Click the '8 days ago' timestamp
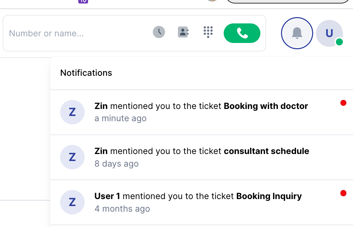The height and width of the screenshot is (227, 353). point(116,164)
